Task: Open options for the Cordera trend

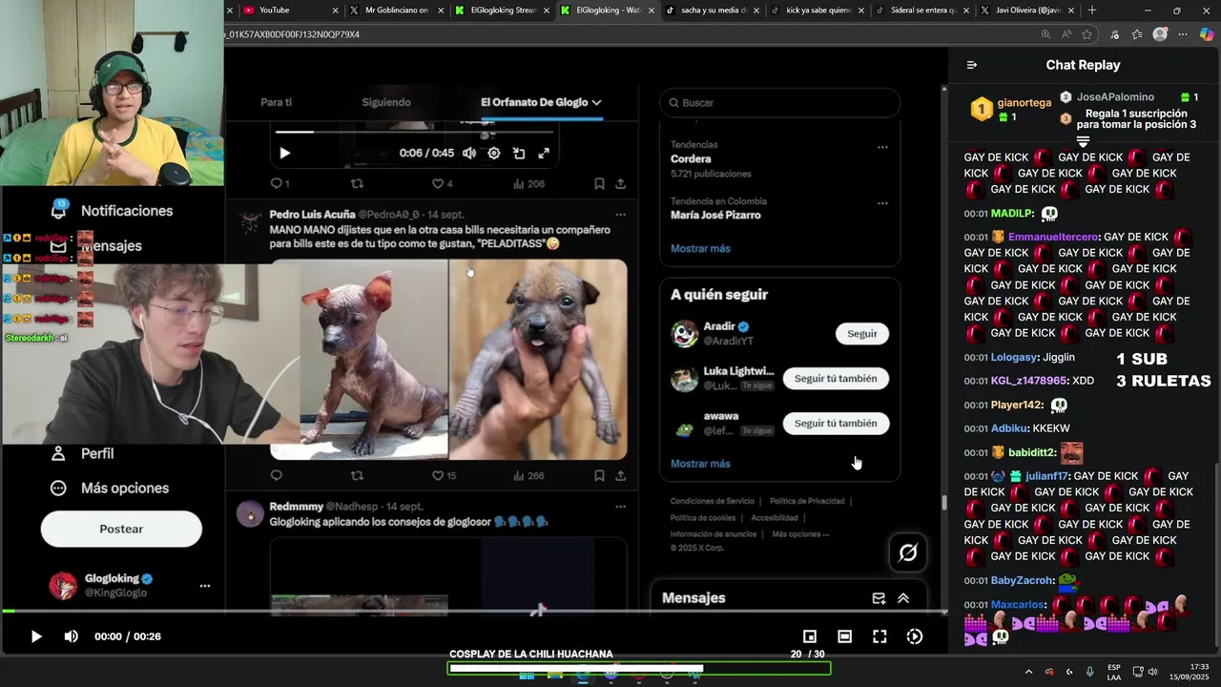Action: pos(882,147)
